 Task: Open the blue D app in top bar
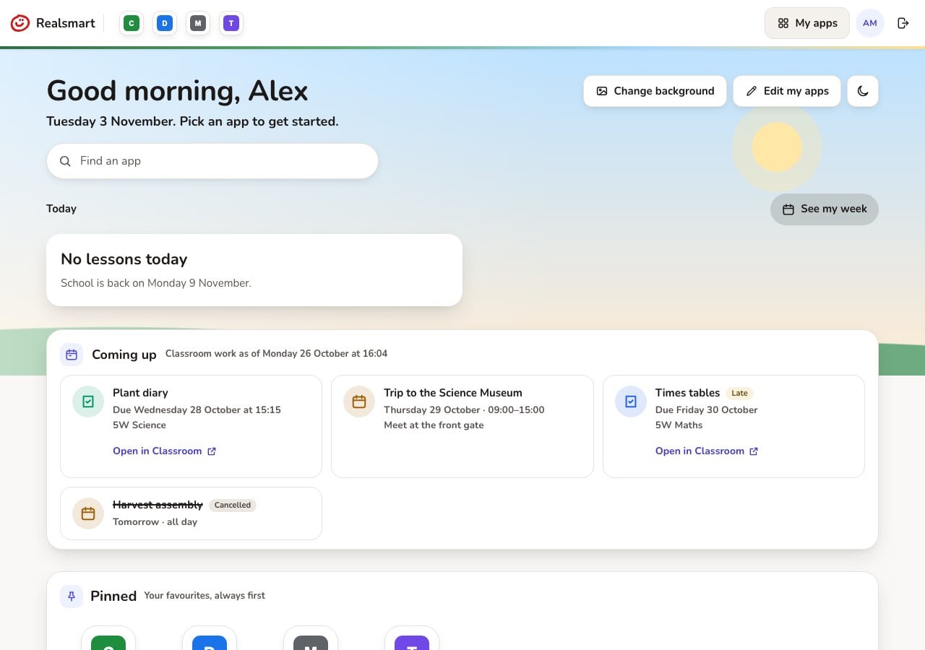pyautogui.click(x=165, y=23)
